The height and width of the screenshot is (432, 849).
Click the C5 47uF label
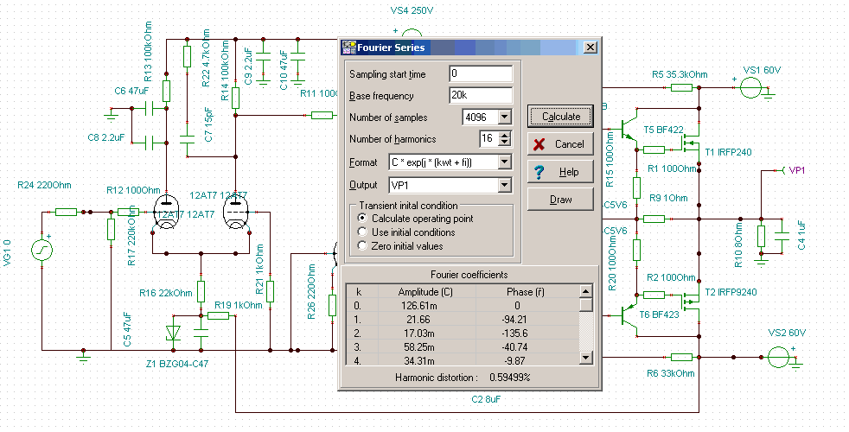(127, 329)
